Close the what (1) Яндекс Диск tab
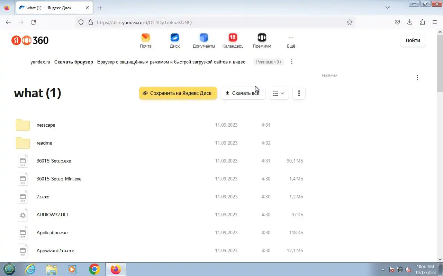The height and width of the screenshot is (276, 443). click(x=87, y=8)
